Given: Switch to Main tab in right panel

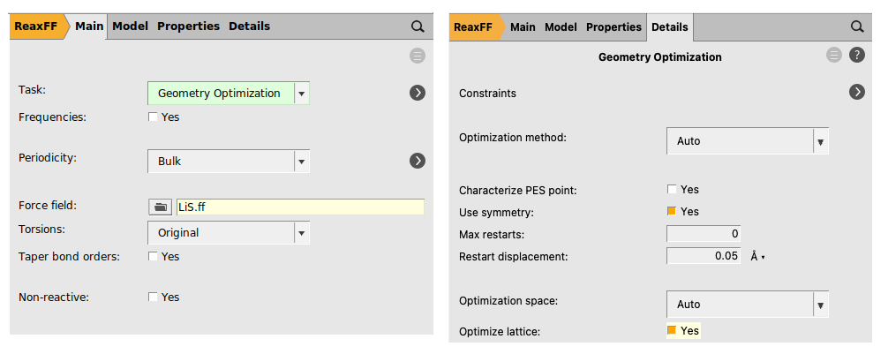Looking at the screenshot, I should pyautogui.click(x=523, y=26).
